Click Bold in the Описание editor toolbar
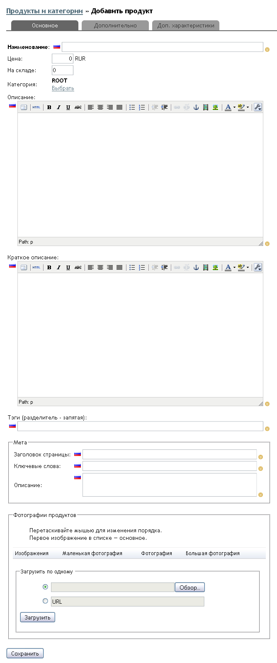The width and height of the screenshot is (277, 663). pos(49,107)
